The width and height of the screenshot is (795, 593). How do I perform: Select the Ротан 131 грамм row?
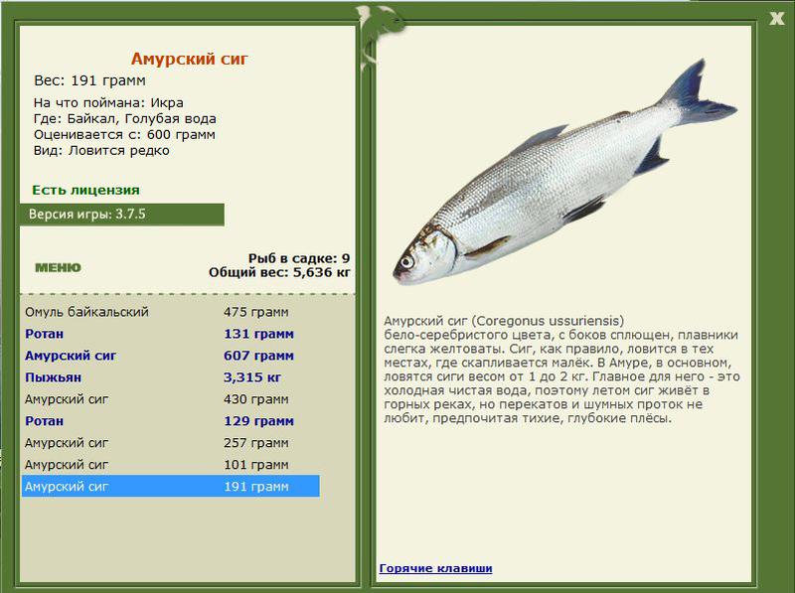[x=170, y=334]
